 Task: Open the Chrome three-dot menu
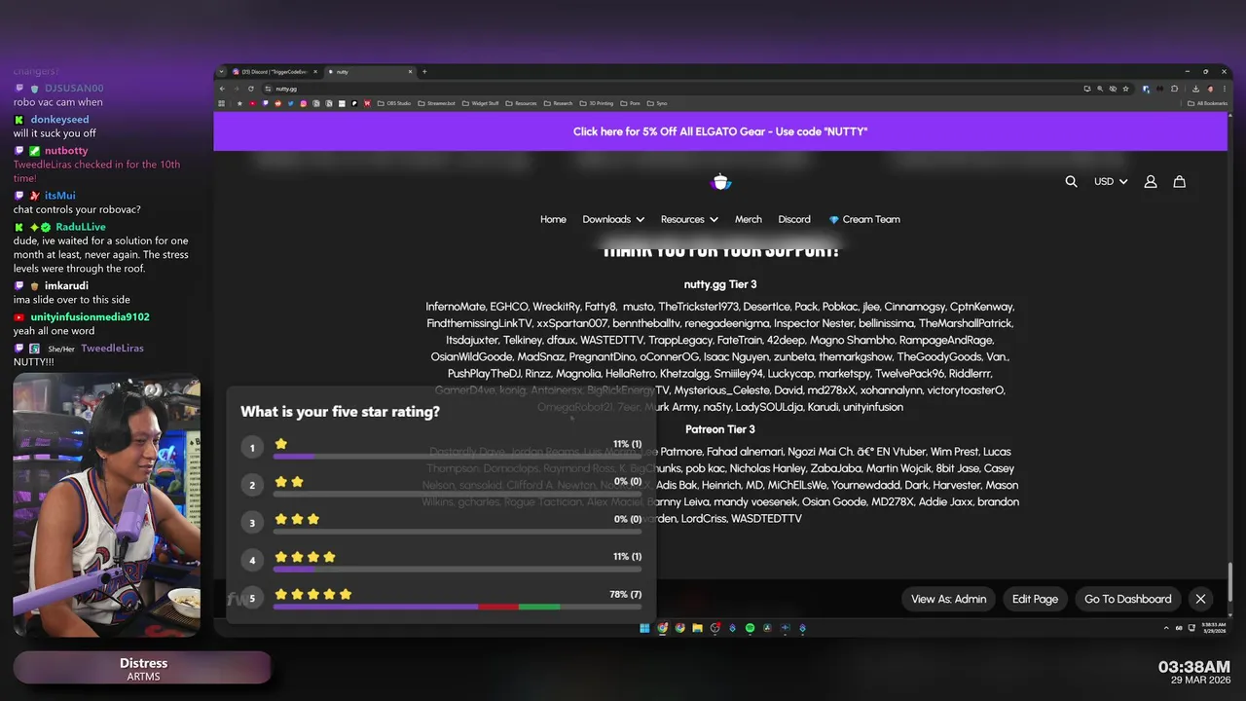point(1225,89)
